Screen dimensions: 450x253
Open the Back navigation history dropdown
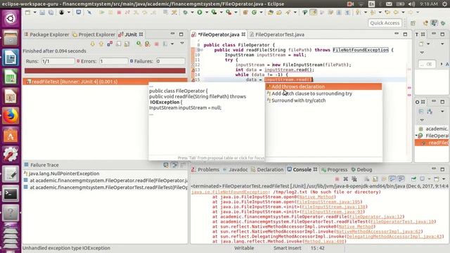pyautogui.click(x=403, y=13)
